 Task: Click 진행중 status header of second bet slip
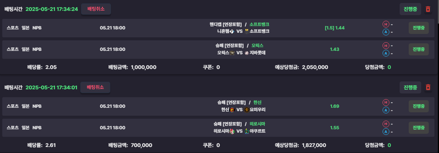click(410, 87)
